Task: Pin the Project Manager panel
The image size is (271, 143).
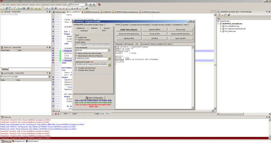Action: 267,12
